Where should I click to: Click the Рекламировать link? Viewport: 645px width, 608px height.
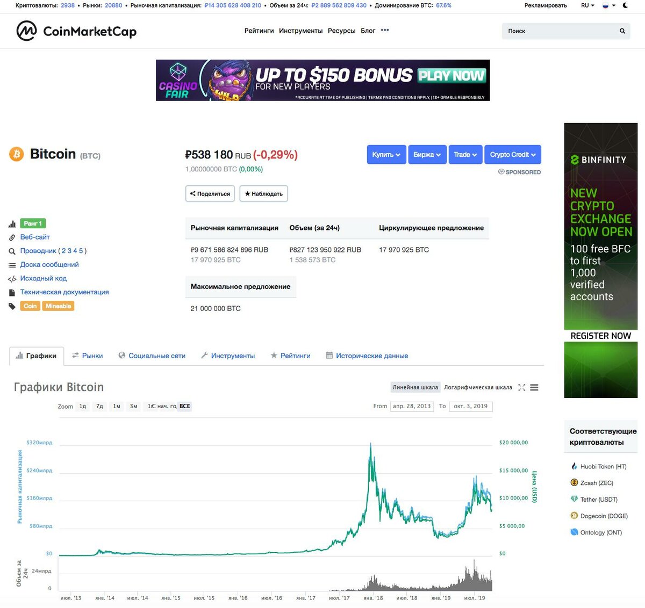pos(546,5)
